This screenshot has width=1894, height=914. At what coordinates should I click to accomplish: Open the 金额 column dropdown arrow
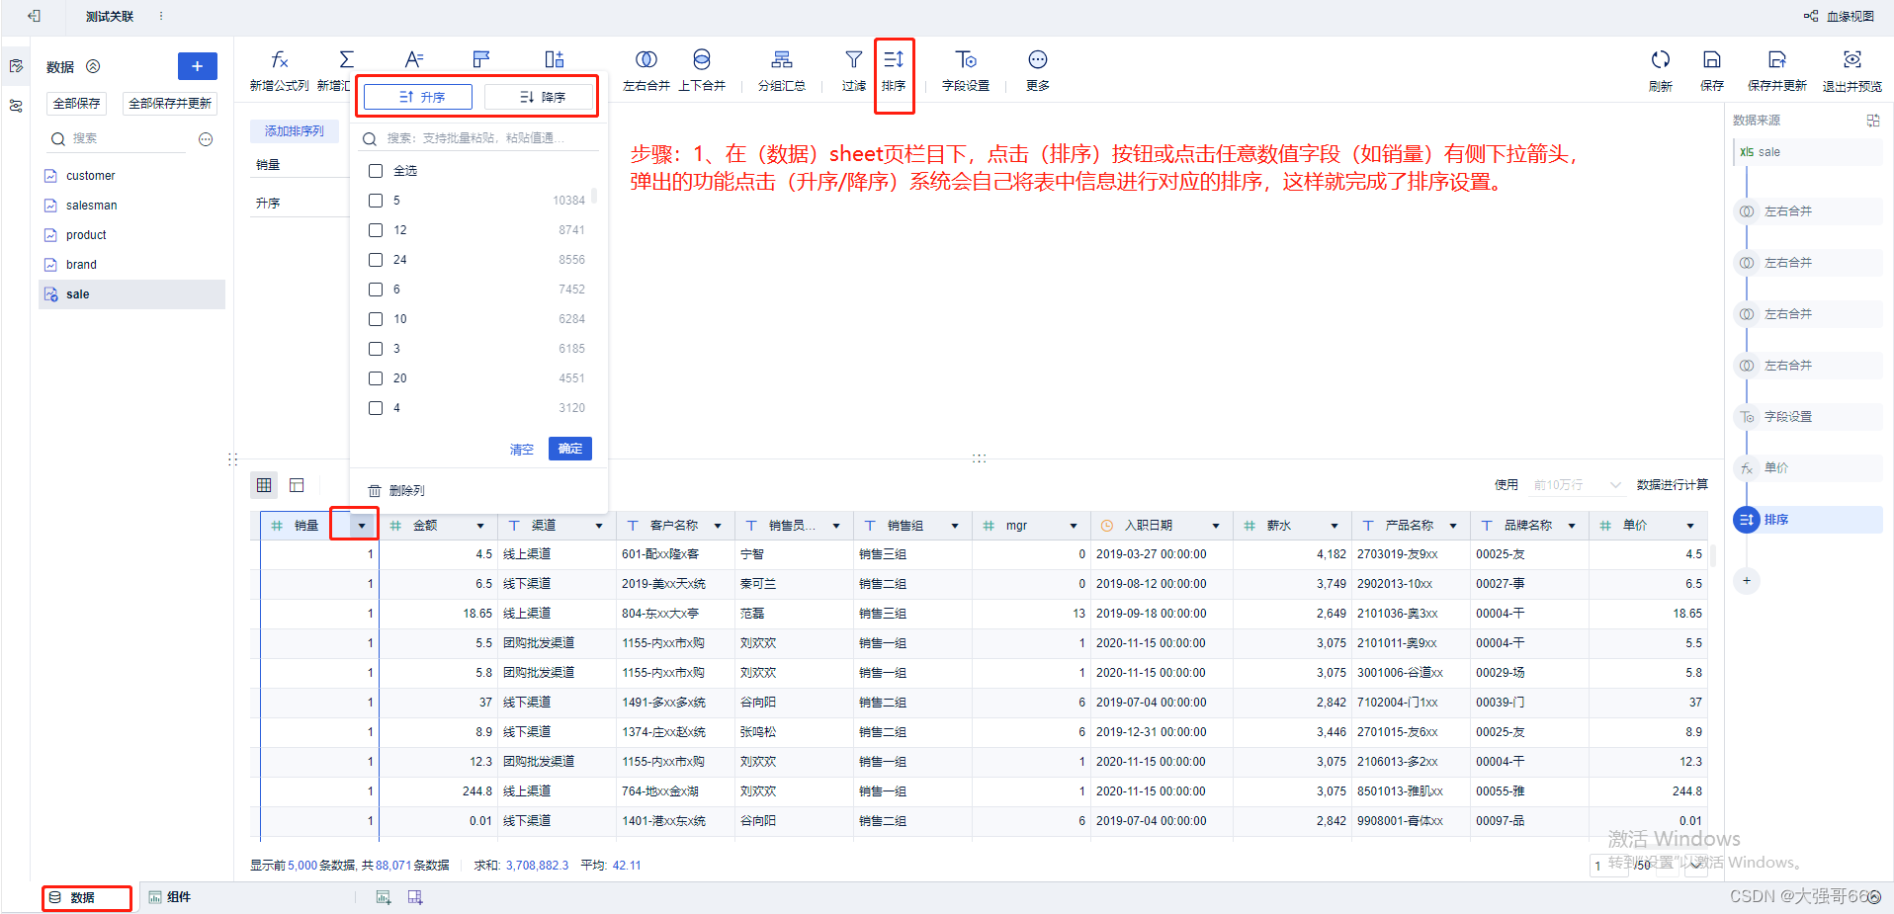[480, 526]
